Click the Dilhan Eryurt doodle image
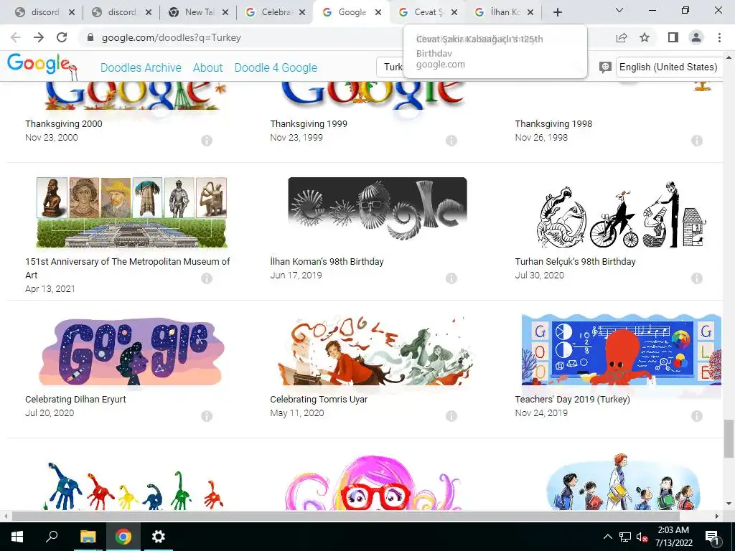The width and height of the screenshot is (735, 551). tap(132, 352)
